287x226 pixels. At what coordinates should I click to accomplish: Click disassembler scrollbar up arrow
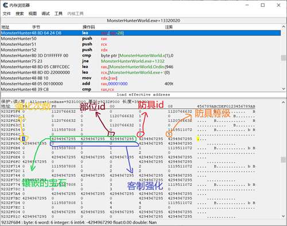point(284,26)
